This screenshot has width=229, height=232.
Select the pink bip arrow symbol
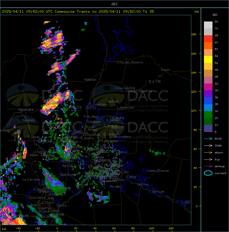click(208, 159)
